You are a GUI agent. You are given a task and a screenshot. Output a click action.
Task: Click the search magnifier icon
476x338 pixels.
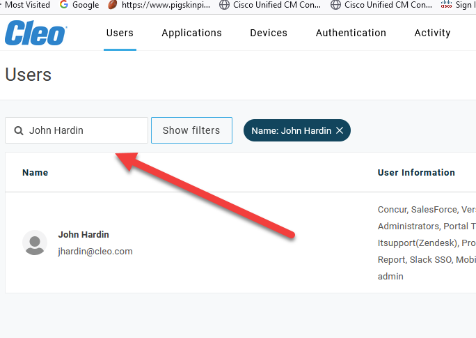click(19, 130)
